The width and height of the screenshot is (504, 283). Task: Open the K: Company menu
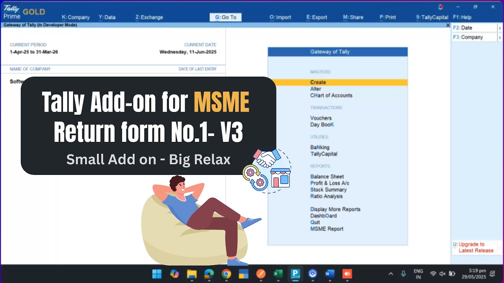(76, 17)
